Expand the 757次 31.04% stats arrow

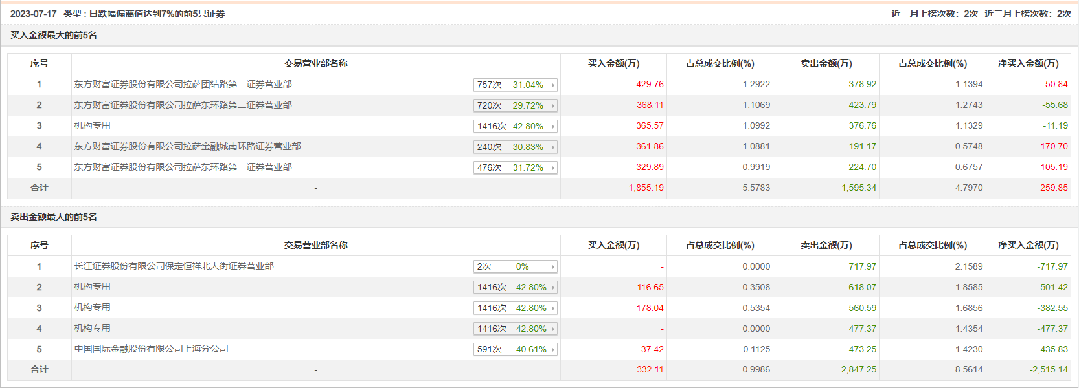[552, 85]
